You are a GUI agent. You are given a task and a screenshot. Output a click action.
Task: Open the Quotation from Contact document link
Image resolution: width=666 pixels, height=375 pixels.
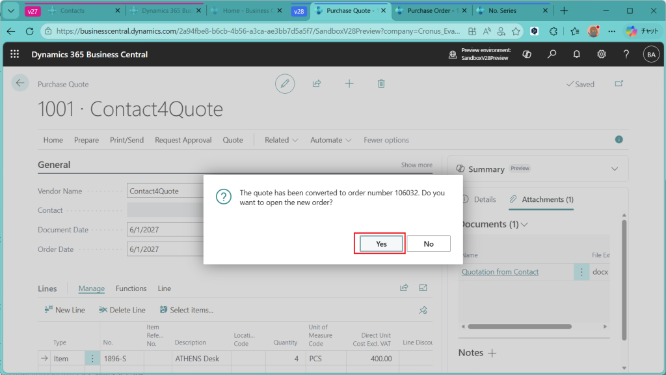click(500, 272)
